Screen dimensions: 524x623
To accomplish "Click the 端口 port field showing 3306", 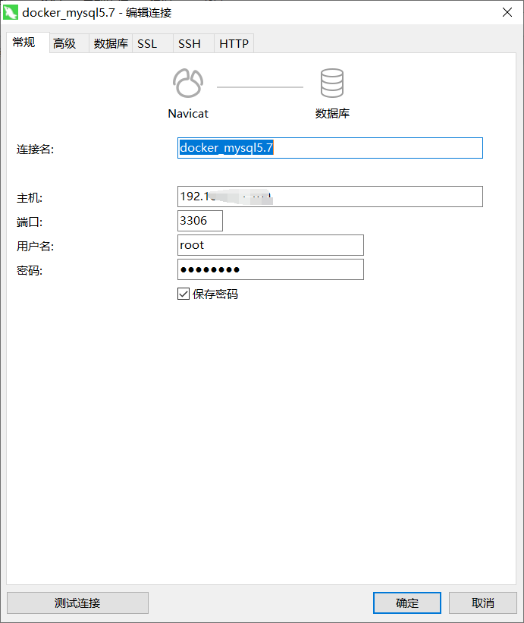I will [x=200, y=221].
